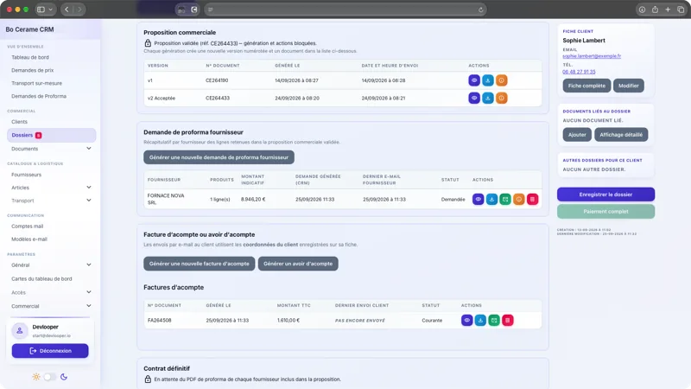This screenshot has height=389, width=691.
Task: Email FORNACE NOVA SRL using green icon
Action: click(x=505, y=200)
